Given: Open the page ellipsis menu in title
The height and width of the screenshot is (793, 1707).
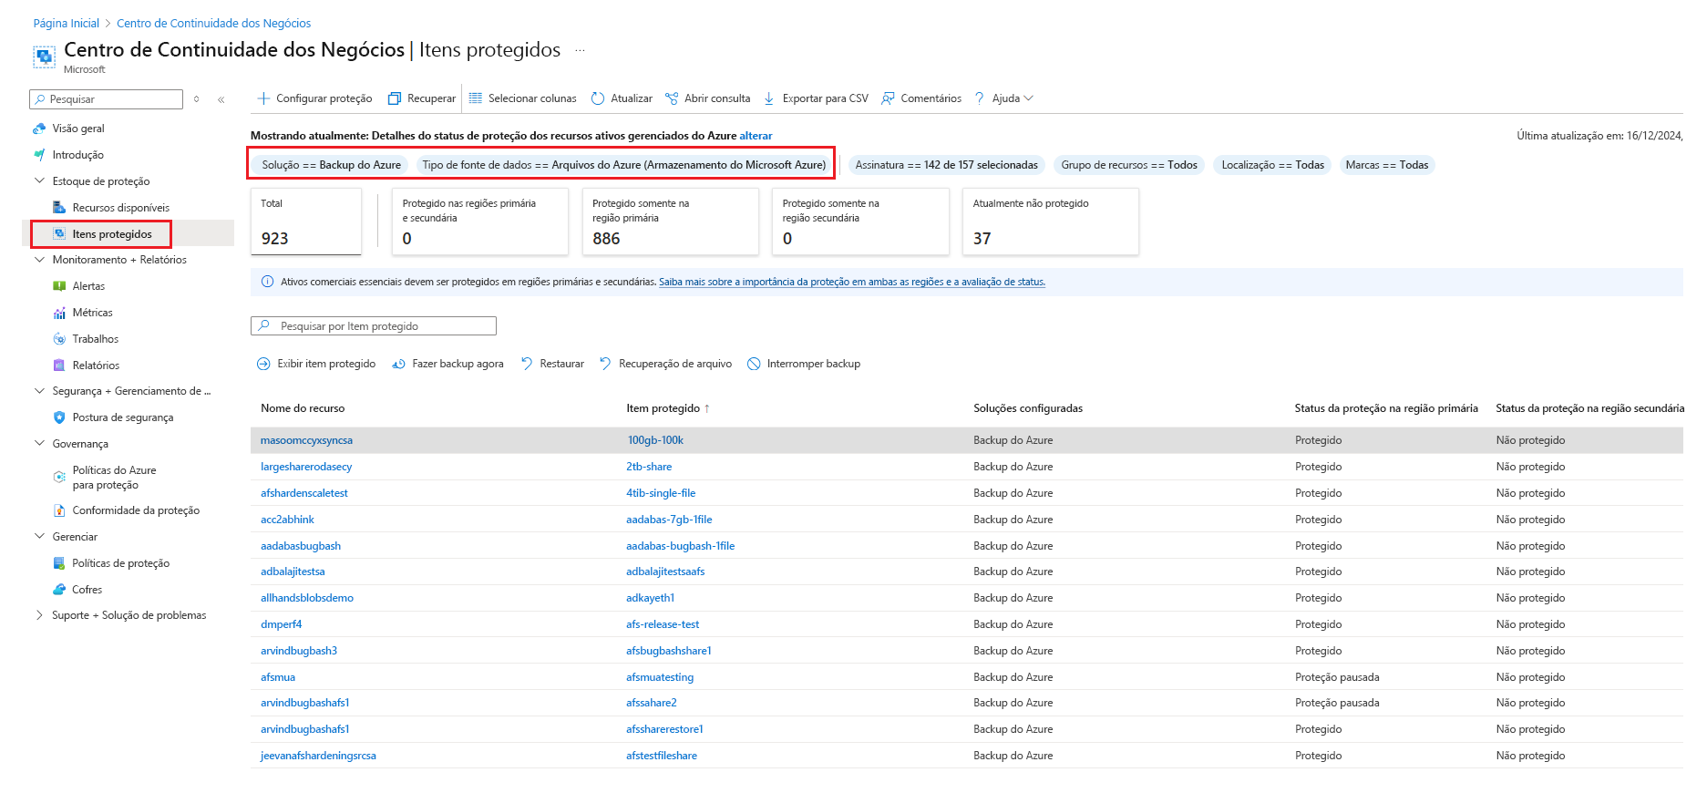Looking at the screenshot, I should tap(580, 50).
